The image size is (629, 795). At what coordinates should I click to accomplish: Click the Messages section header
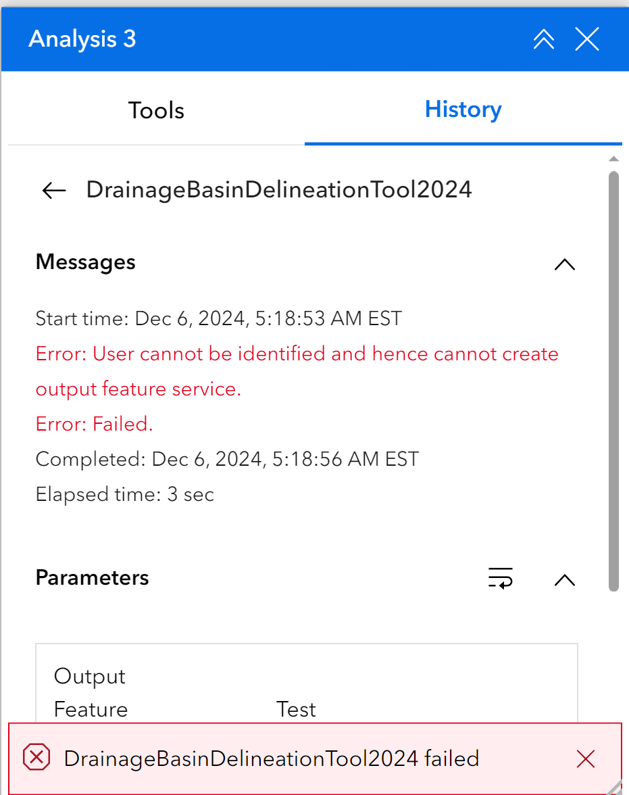click(x=86, y=262)
